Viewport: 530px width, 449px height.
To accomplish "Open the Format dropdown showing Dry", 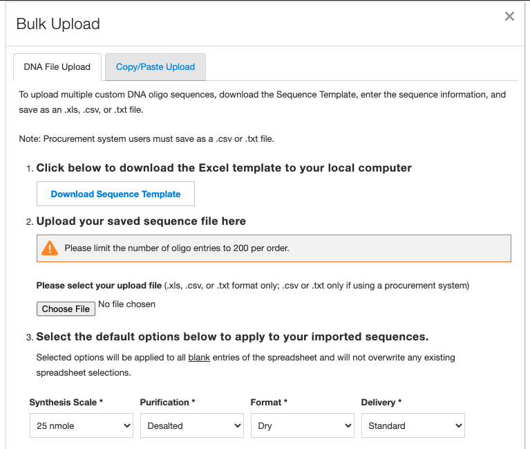I will (303, 425).
